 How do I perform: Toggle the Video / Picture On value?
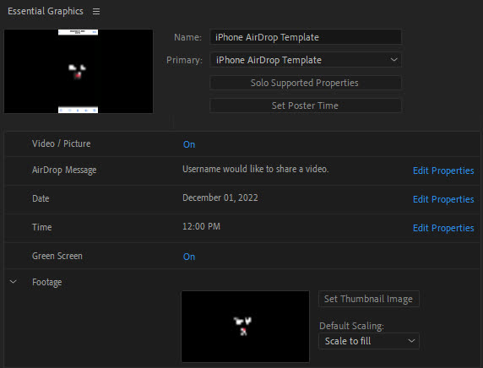(189, 144)
